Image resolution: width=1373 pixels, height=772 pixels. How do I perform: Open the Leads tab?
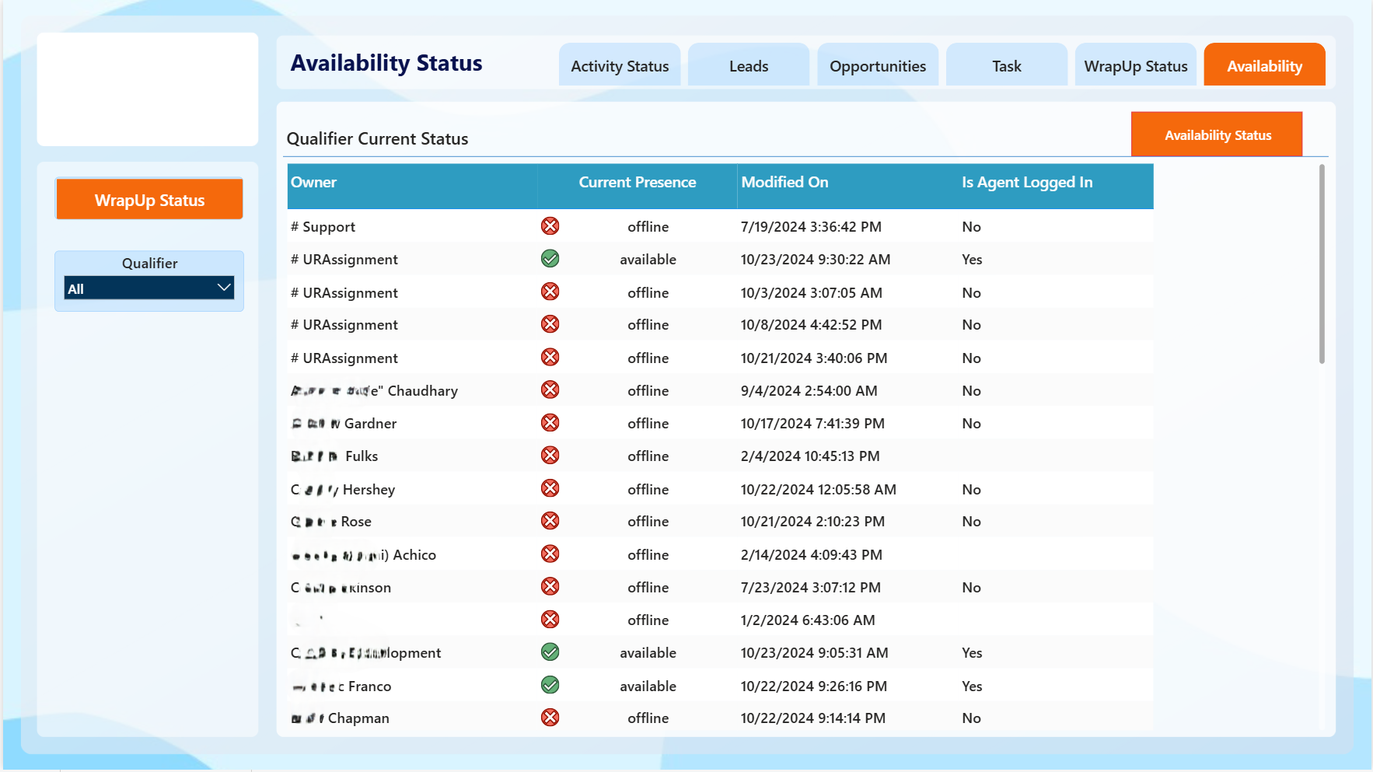point(749,65)
